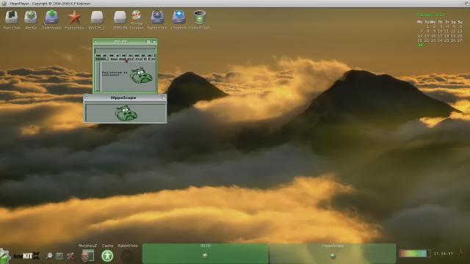This screenshot has height=264, width=470.
Task: Select highlighted day 28 in calendar
Action: (420, 45)
